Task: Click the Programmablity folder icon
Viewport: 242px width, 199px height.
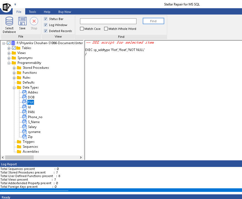Action: coord(14,63)
